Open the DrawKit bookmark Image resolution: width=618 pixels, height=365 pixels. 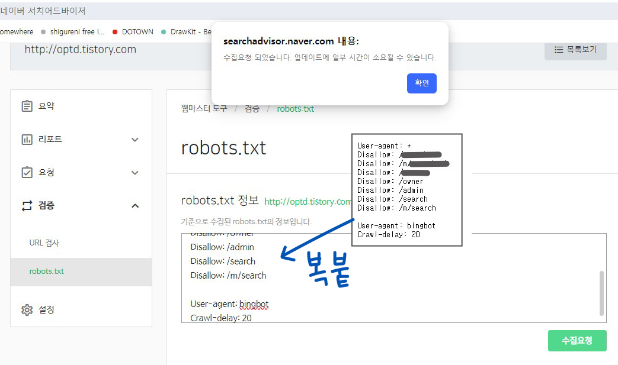pos(186,32)
